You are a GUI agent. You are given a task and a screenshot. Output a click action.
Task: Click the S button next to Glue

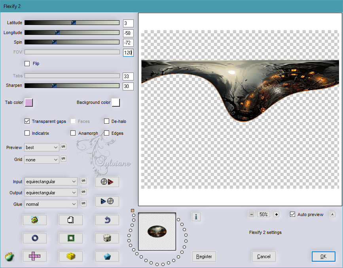pos(83,203)
